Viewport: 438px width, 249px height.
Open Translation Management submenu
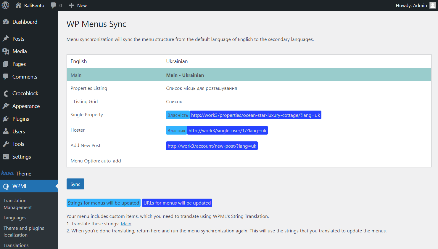17,204
